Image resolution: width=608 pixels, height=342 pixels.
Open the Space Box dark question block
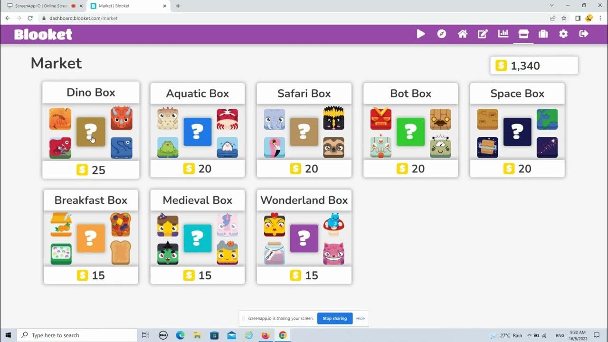(x=517, y=132)
